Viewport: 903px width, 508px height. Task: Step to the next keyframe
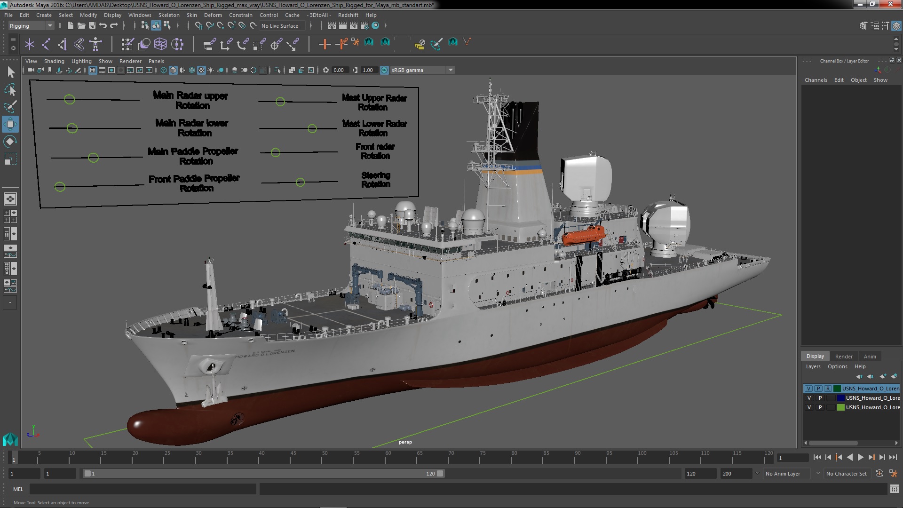tap(871, 457)
